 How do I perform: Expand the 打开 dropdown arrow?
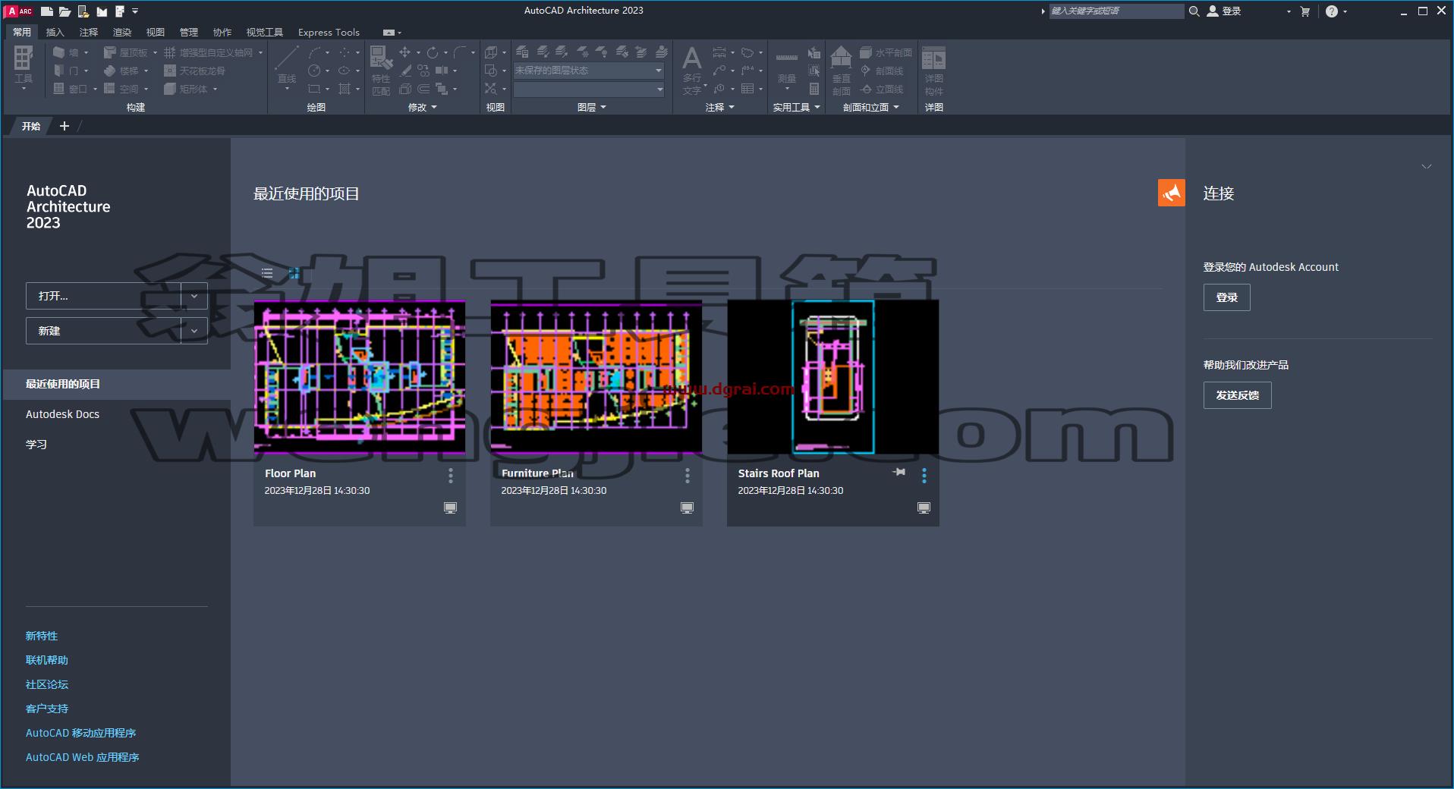pos(194,296)
